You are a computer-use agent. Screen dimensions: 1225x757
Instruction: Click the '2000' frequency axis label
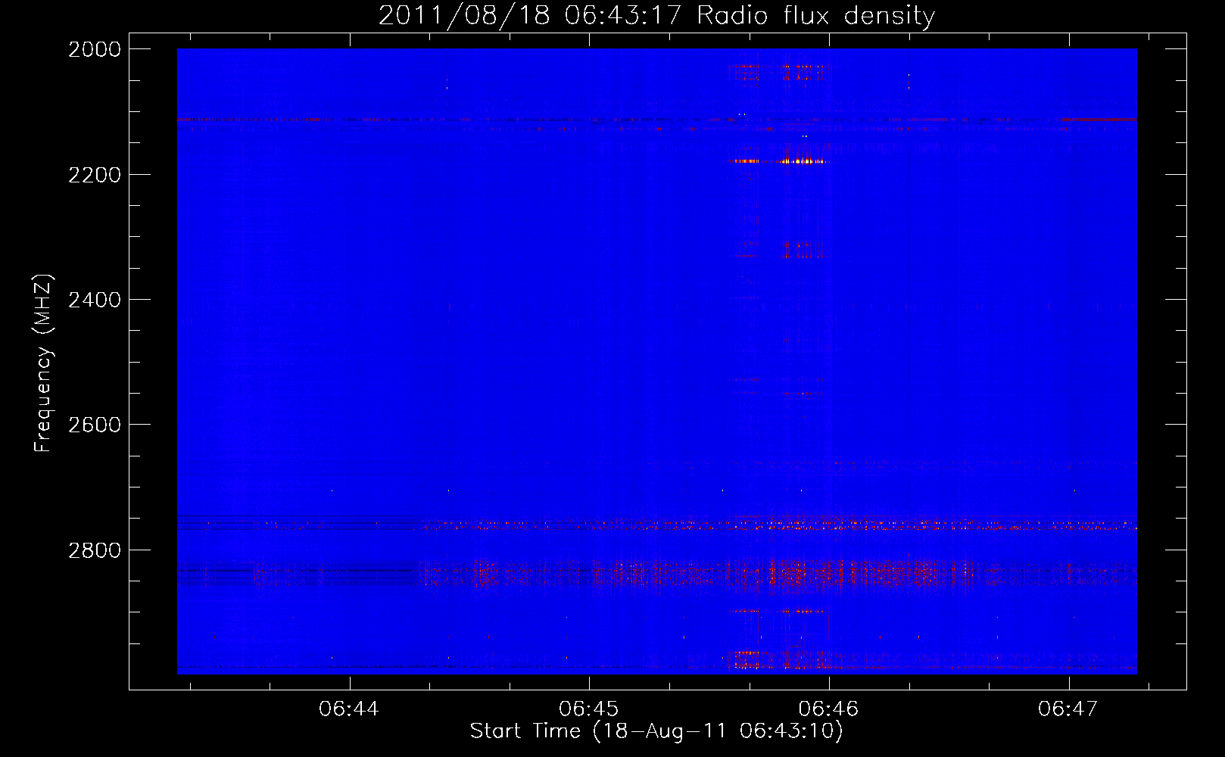pos(95,49)
